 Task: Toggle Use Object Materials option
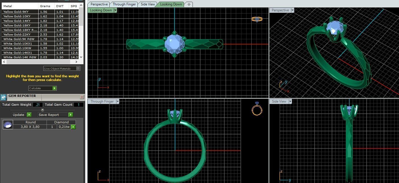pos(78,68)
